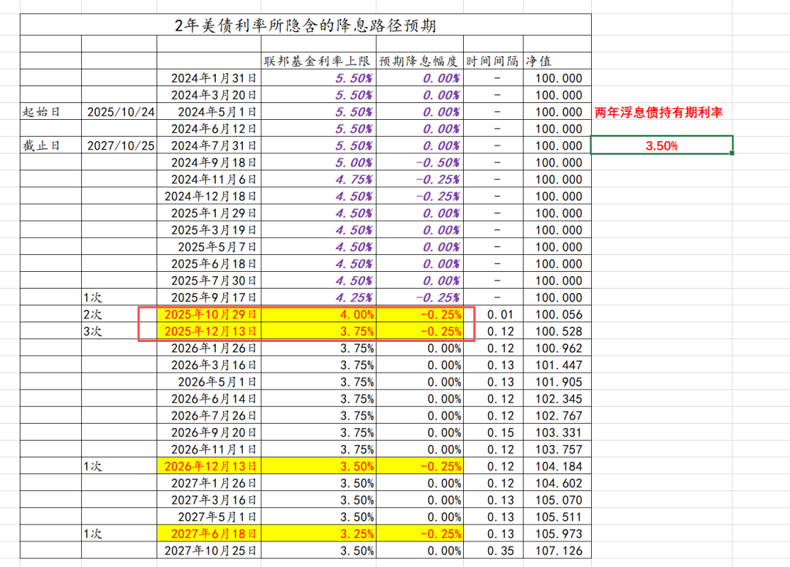Select the date cell 2027年1月26日
The height and width of the screenshot is (567, 790).
208,482
